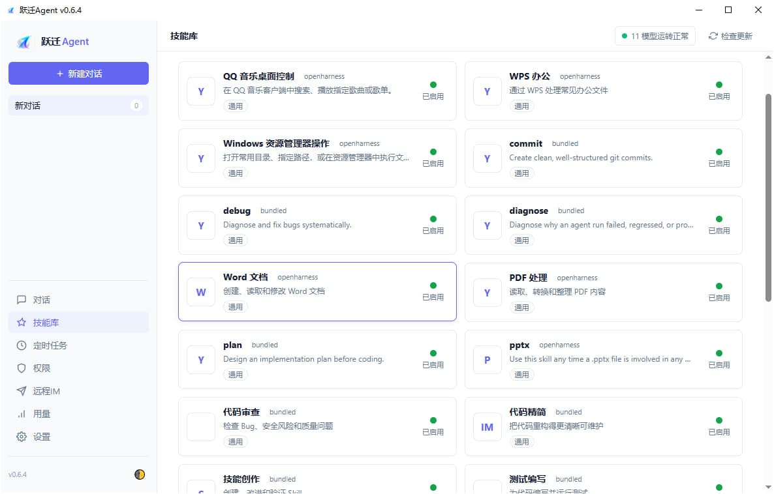Click the Y icon on QQ 音乐桌面控制 card
This screenshot has height=494, width=774.
[x=201, y=91]
